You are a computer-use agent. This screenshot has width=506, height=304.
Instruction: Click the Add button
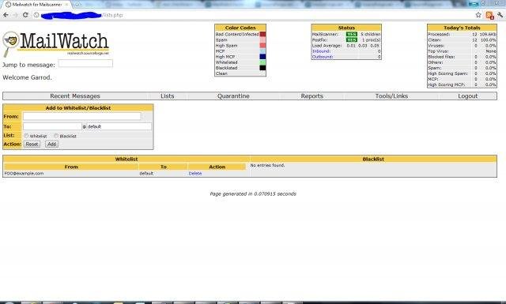coord(51,144)
